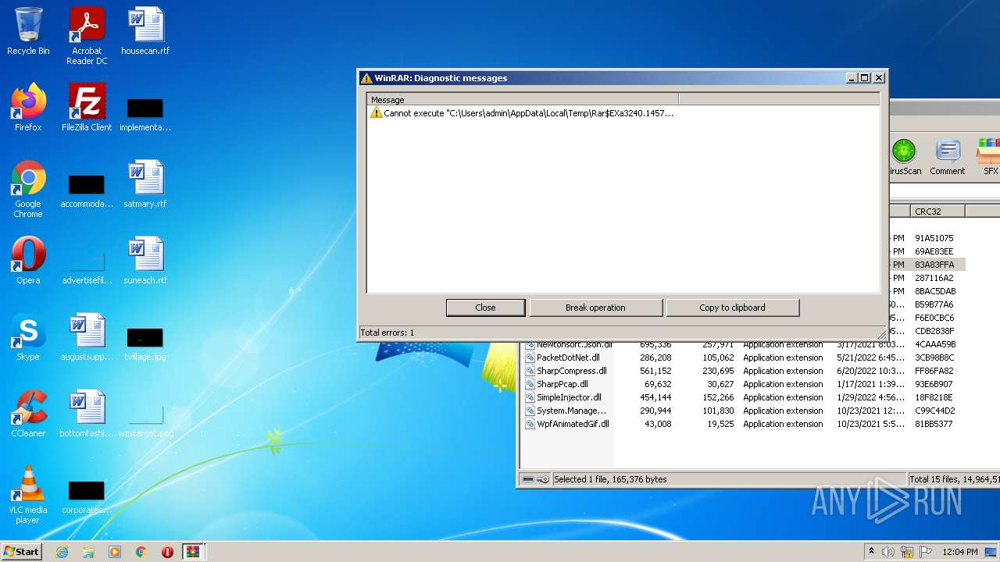Open tvillage.jpg image file
Image resolution: width=1000 pixels, height=562 pixels.
[145, 343]
